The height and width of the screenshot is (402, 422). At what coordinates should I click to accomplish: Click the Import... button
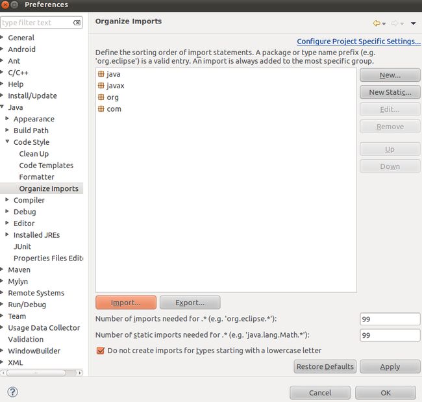(x=126, y=303)
